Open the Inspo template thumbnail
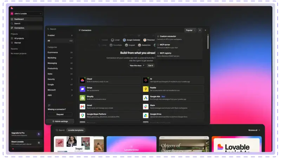Image resolution: width=281 pixels, height=158 pixels. (79, 144)
